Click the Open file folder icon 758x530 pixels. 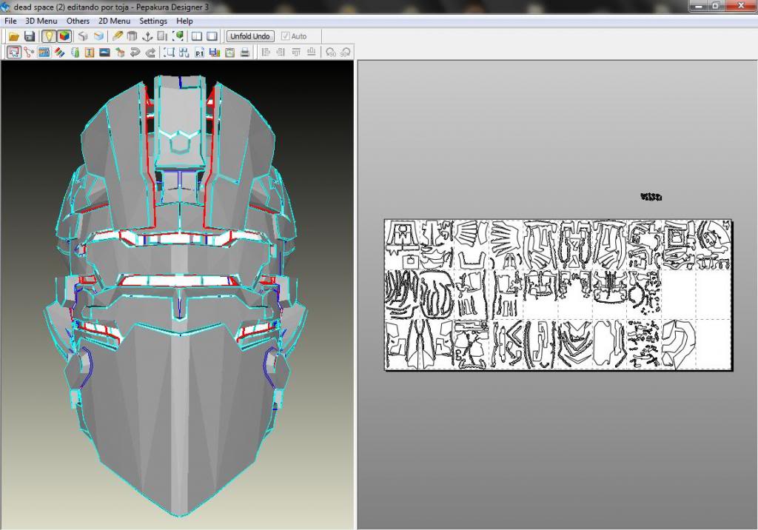click(x=14, y=36)
